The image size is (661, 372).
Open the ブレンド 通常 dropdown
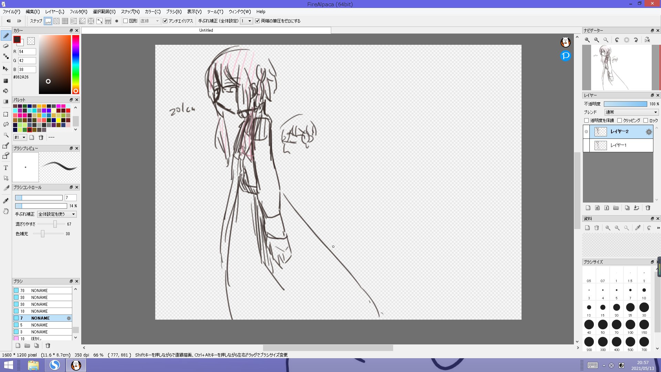[631, 112]
